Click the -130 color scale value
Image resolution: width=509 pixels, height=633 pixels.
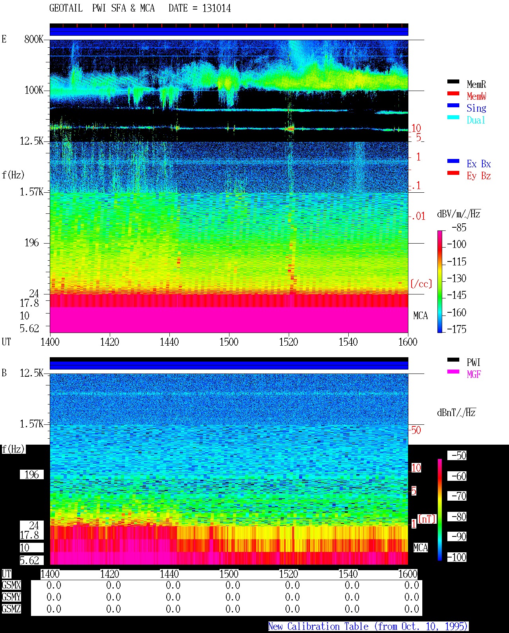(457, 279)
